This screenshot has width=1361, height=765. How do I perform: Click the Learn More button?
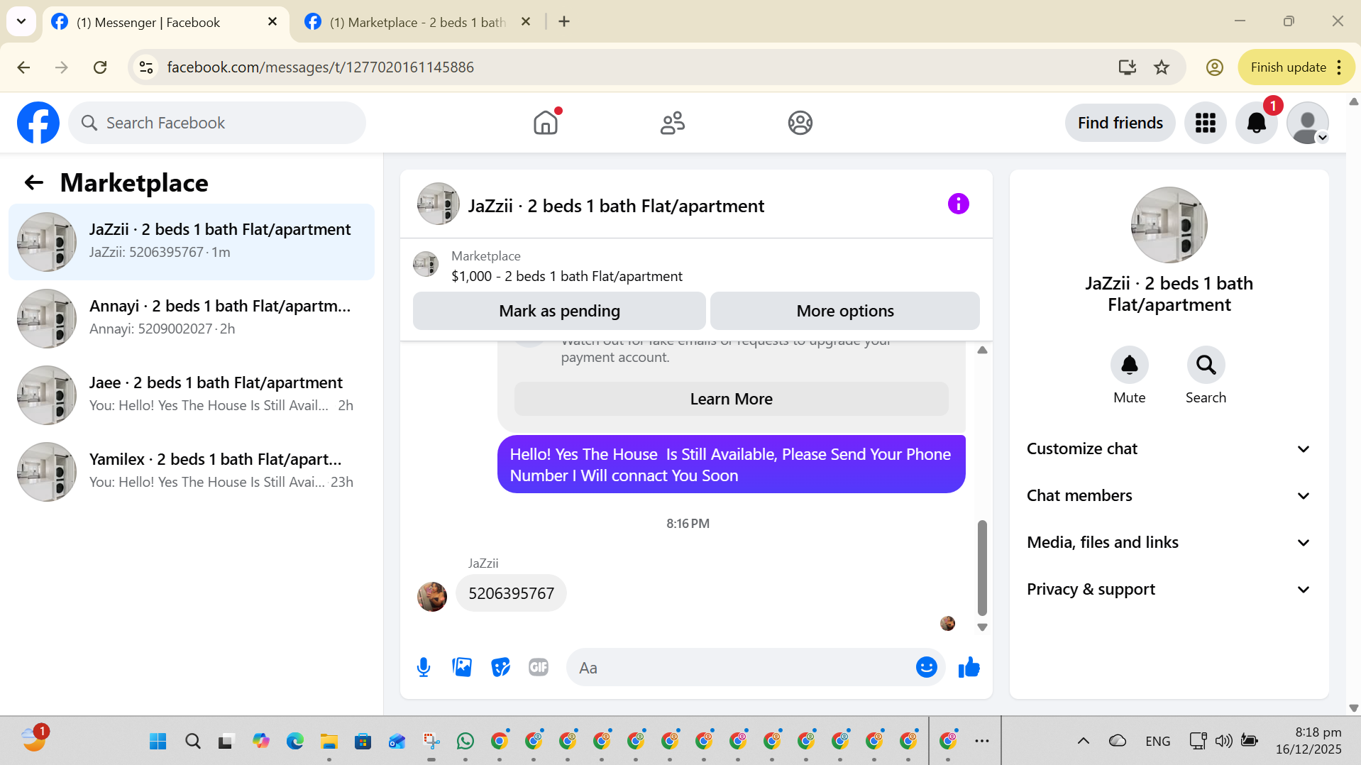731,399
